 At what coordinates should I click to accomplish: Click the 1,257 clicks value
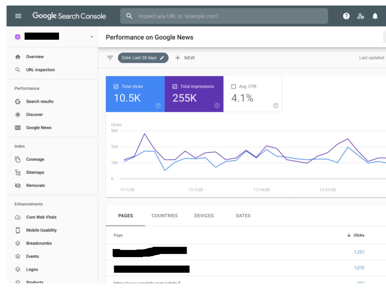(x=359, y=252)
